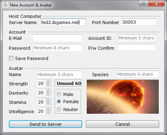Close the New Account & Avatar dialog
The width and height of the screenshot is (167, 135).
(156, 3)
